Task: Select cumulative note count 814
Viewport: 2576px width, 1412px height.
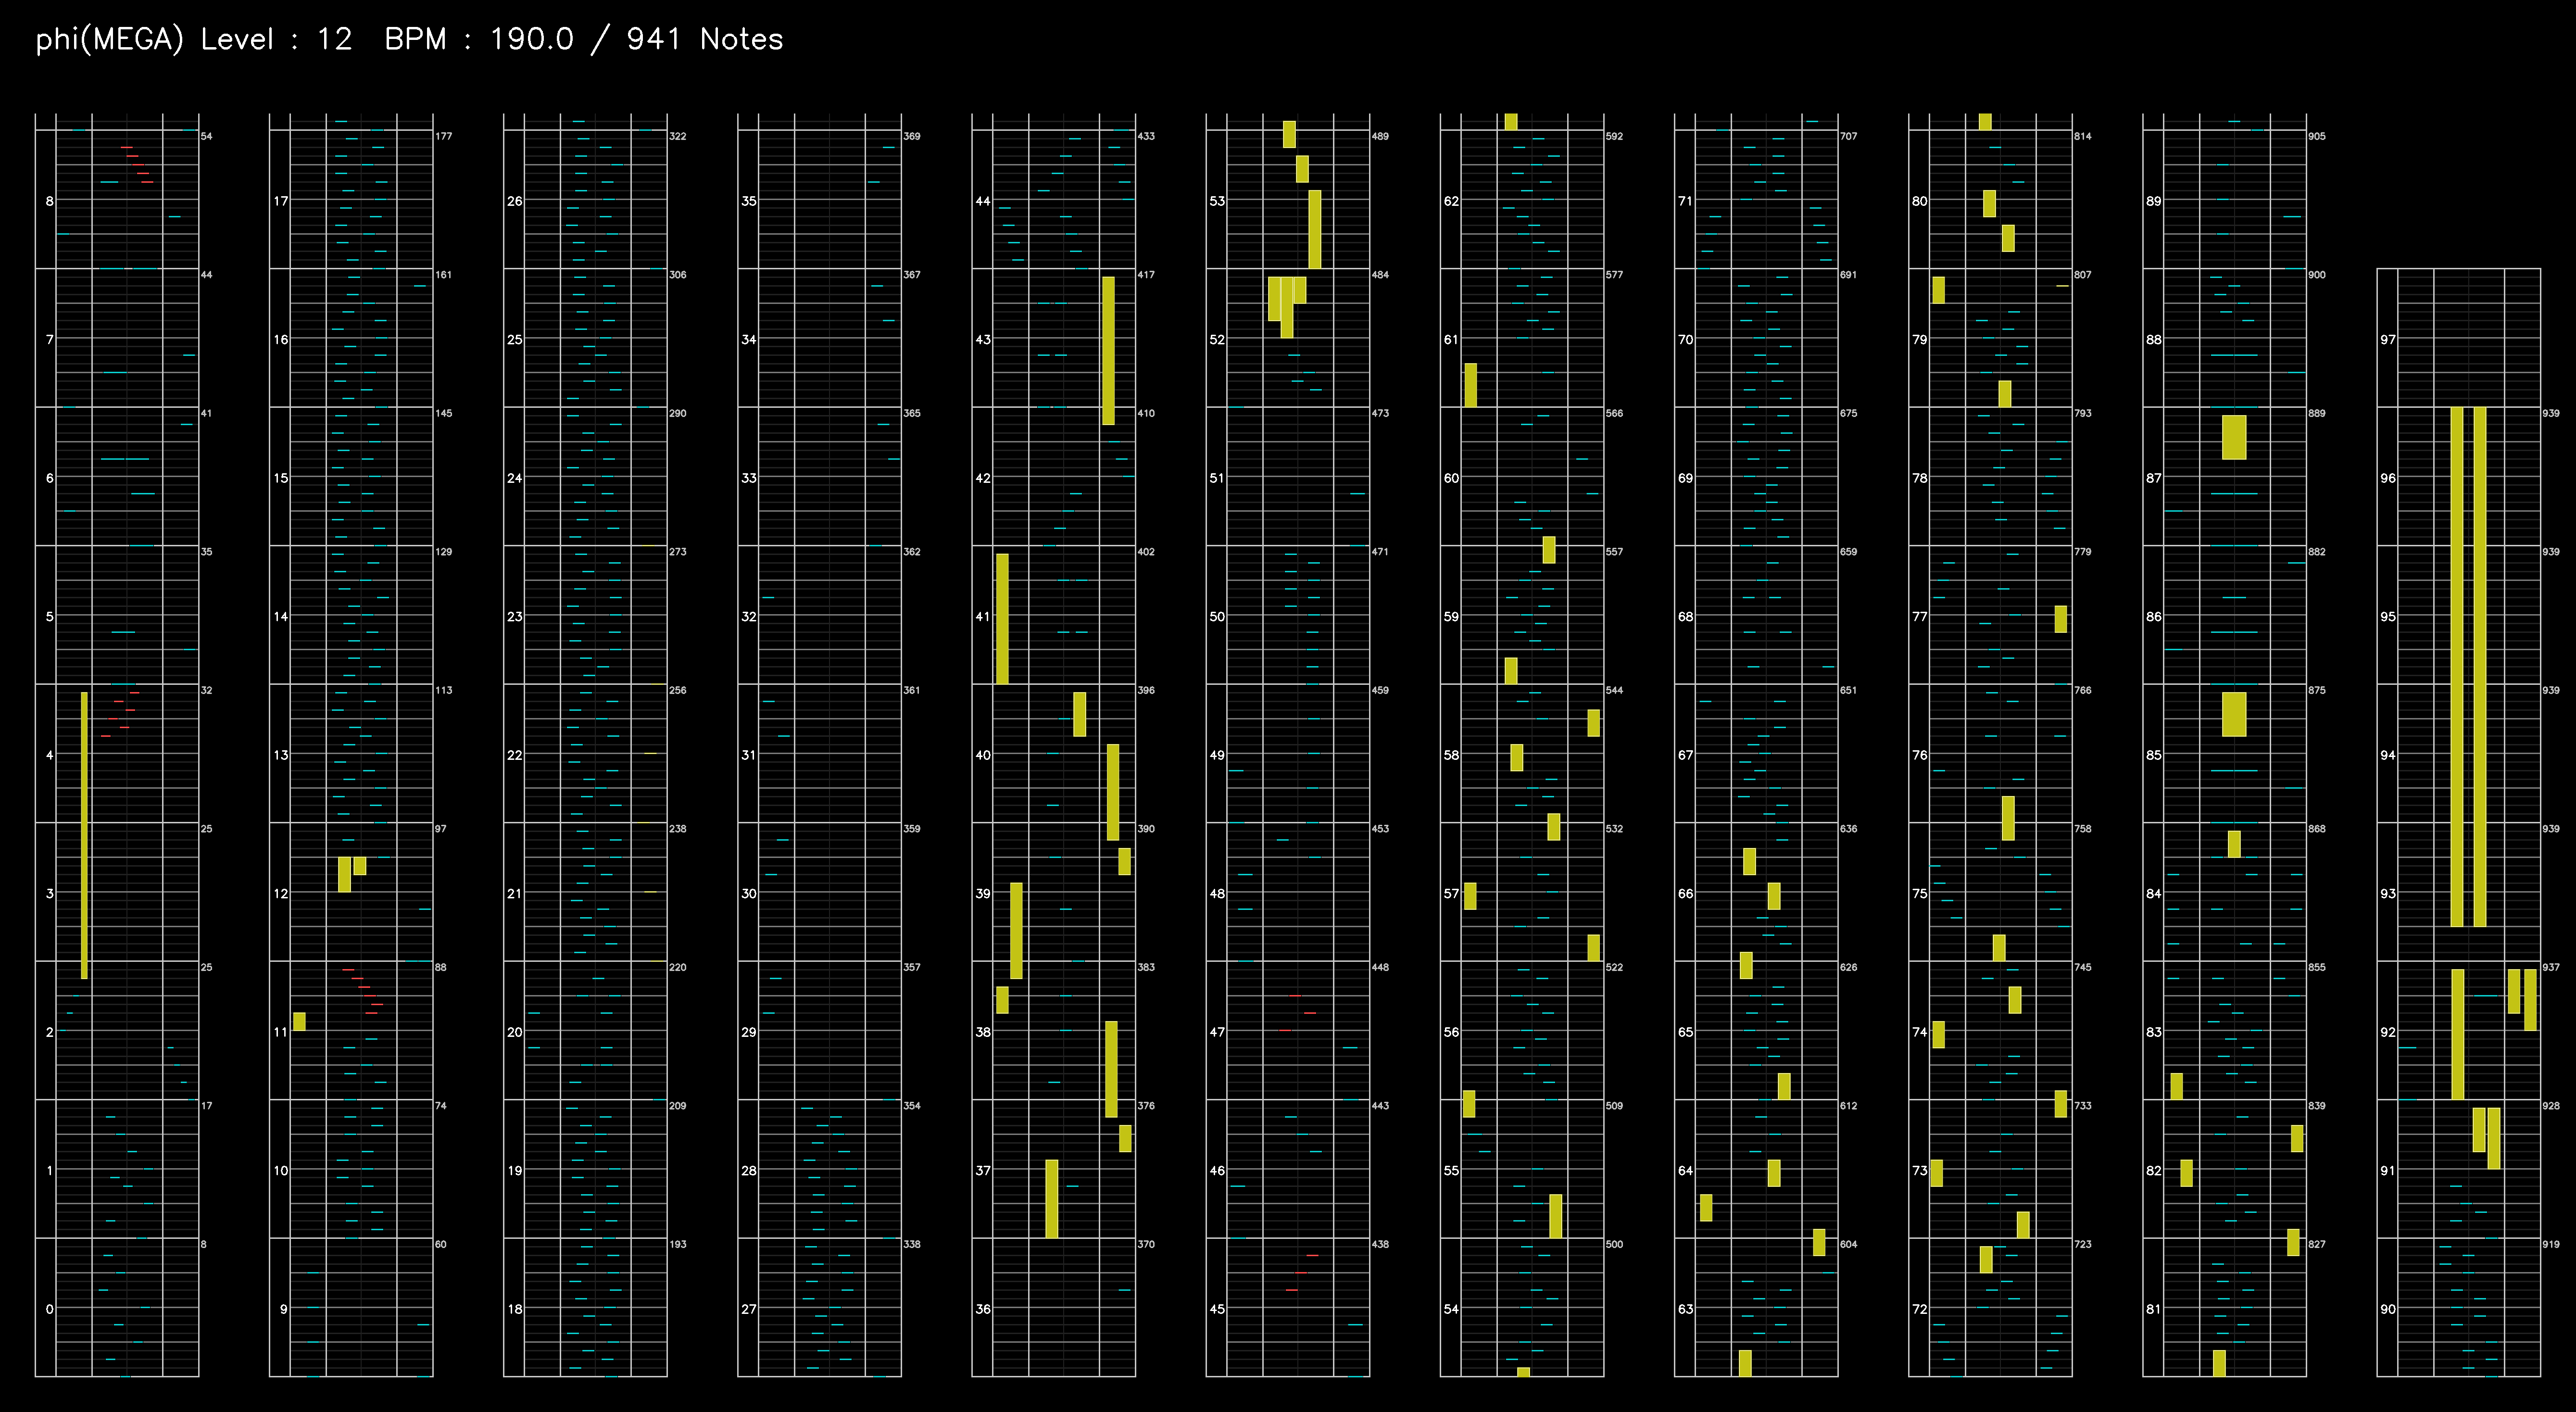Action: click(x=2082, y=136)
